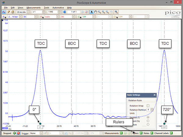183x137 pixels.
Task: Click the Stopped status text
Action: [7, 133]
